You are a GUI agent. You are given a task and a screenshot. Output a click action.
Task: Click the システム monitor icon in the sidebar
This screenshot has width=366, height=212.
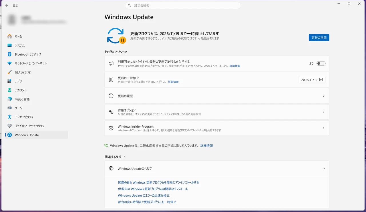click(x=10, y=45)
